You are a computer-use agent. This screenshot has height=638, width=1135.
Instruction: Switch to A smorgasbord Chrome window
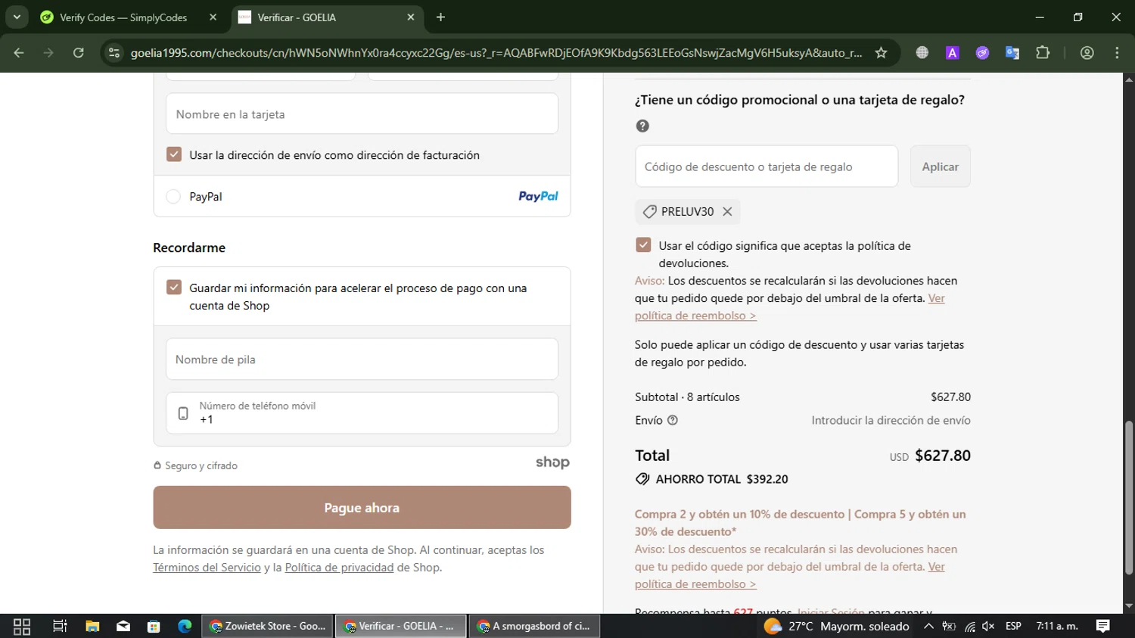(x=535, y=626)
